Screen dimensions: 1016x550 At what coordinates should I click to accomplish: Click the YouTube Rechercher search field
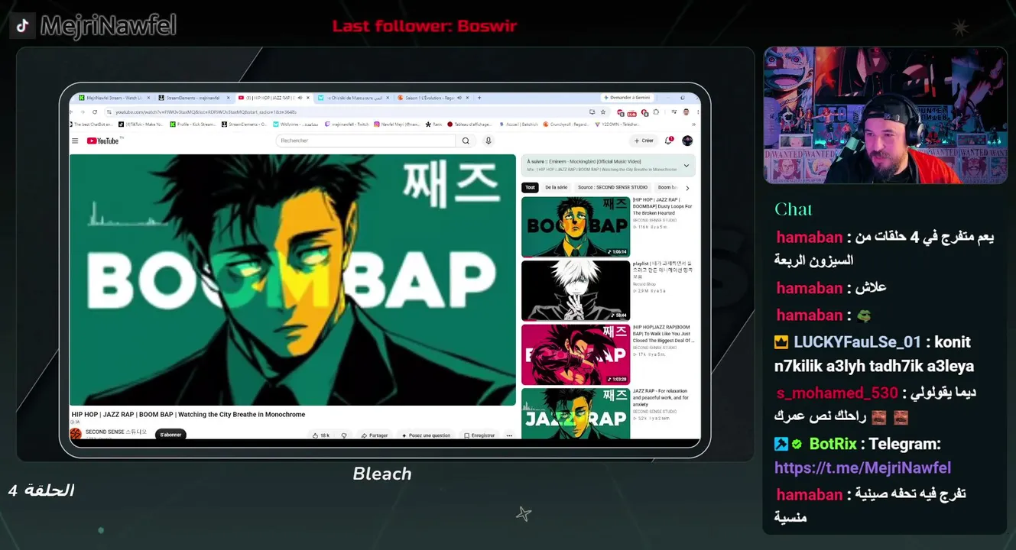pyautogui.click(x=366, y=141)
